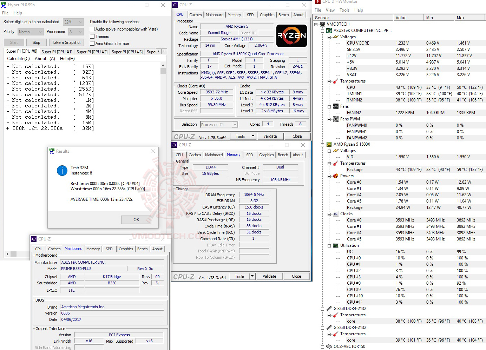This screenshot has height=350, width=486.
Task: Collapse the Fans PWM tree node
Action: (329, 119)
